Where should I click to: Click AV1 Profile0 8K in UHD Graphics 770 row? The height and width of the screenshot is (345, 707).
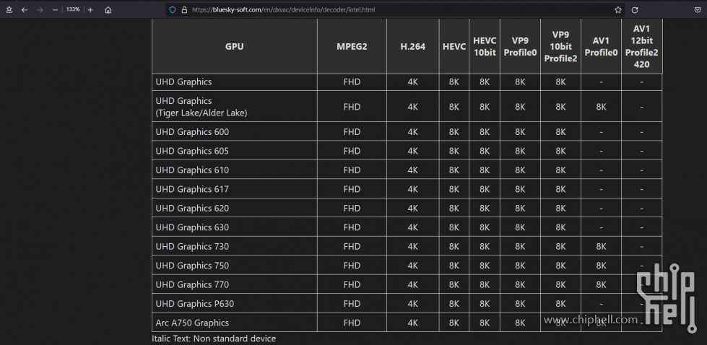coord(601,284)
